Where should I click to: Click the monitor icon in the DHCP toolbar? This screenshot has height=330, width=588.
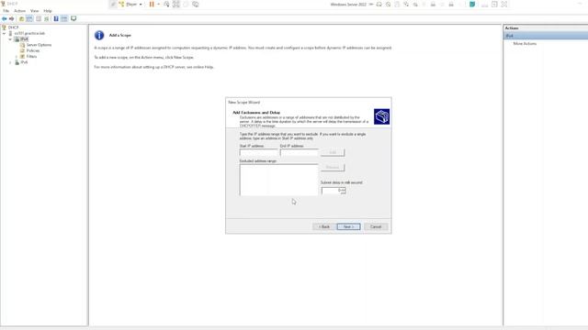(73, 18)
